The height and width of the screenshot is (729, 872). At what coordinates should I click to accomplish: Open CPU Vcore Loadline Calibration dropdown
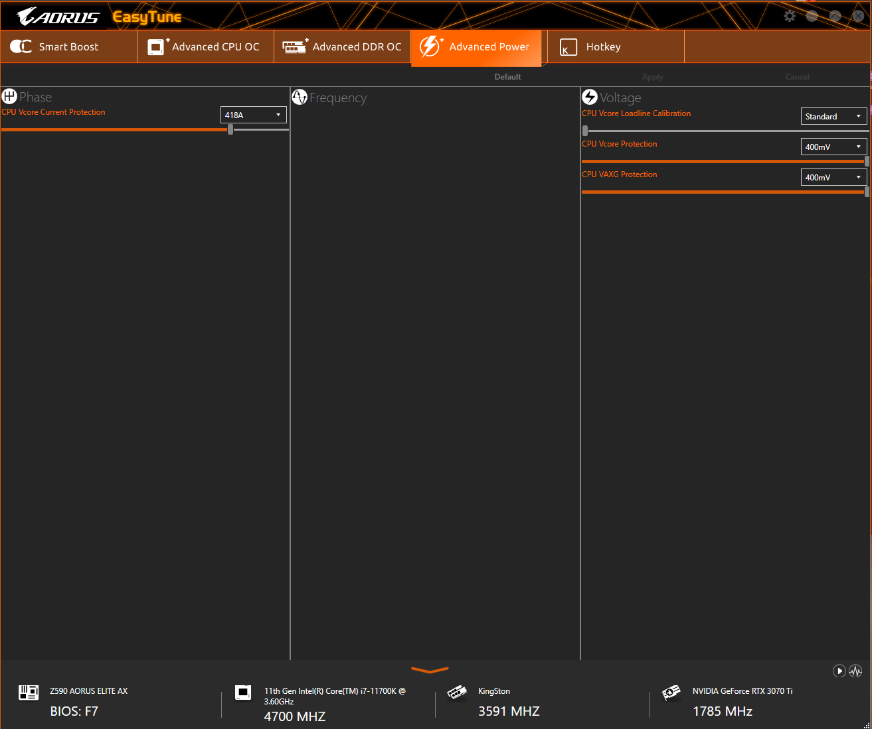tap(834, 116)
